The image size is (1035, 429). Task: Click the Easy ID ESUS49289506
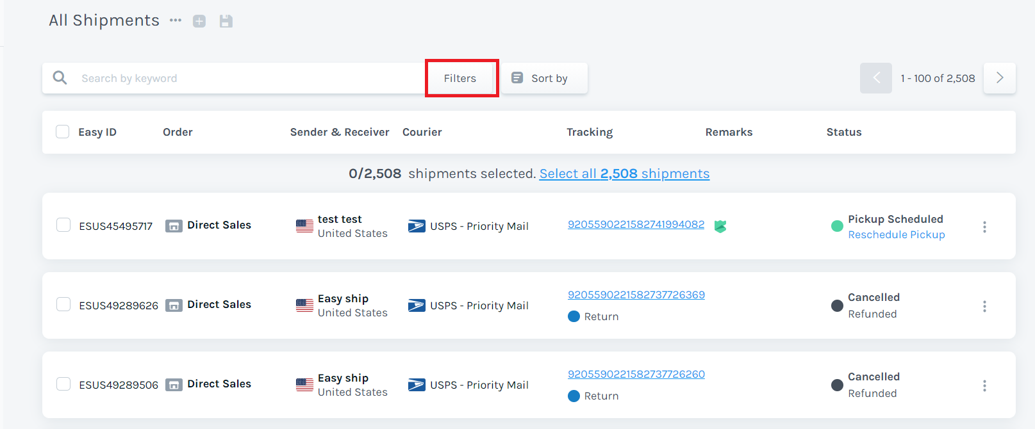[119, 385]
